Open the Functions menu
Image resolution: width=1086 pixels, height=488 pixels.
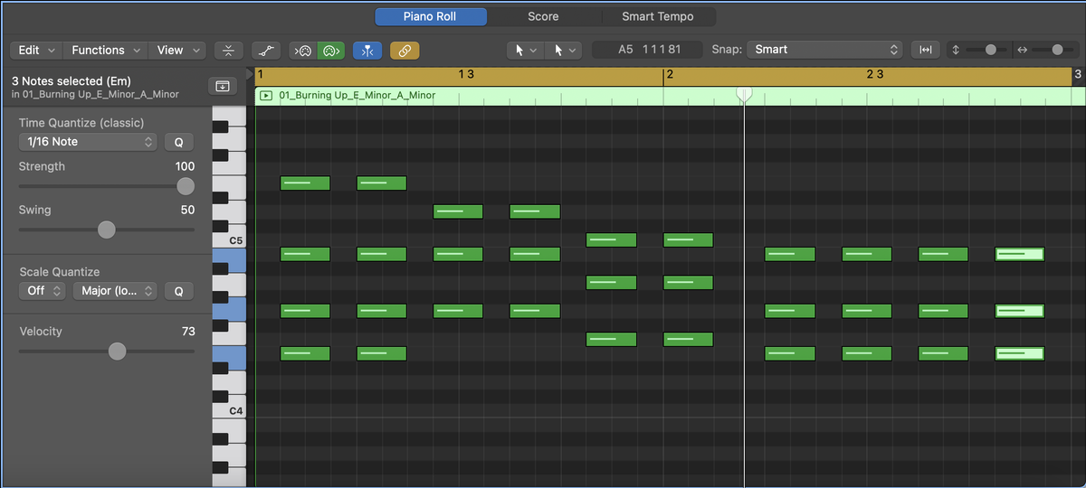pyautogui.click(x=105, y=50)
